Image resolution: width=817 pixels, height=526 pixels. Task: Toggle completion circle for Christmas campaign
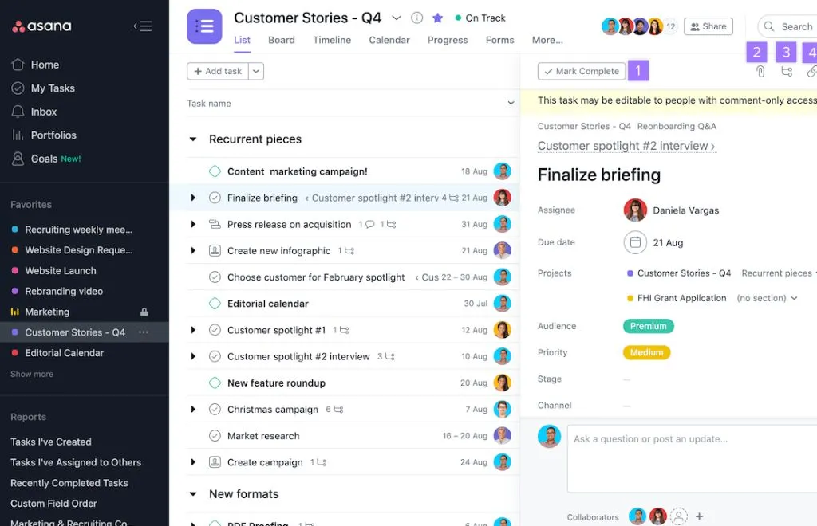point(215,410)
